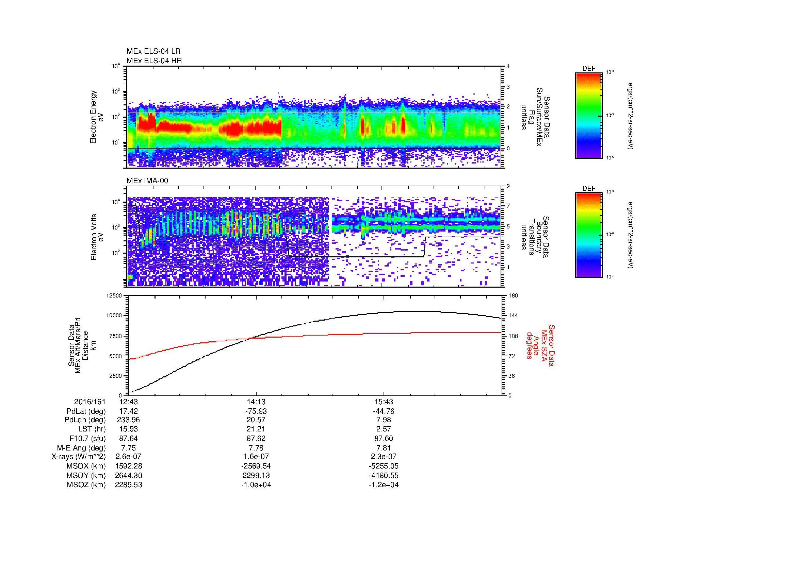Click the MSOY value '2644.30'

pos(128,475)
